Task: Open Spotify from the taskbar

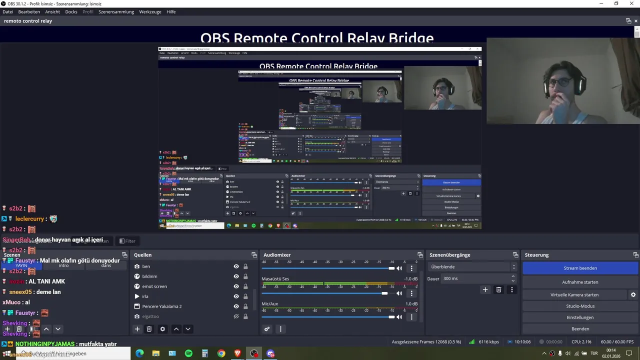Action: coord(188,353)
